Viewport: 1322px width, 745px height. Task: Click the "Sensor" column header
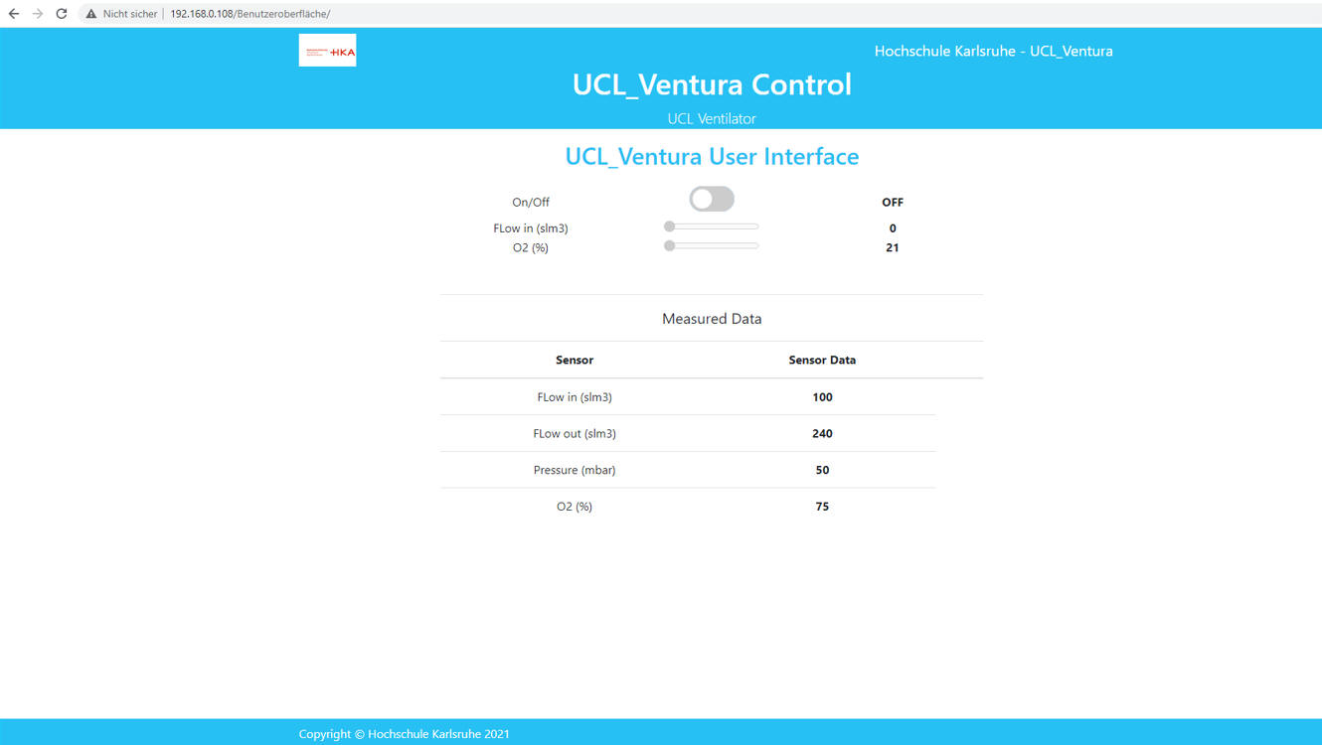tap(575, 361)
